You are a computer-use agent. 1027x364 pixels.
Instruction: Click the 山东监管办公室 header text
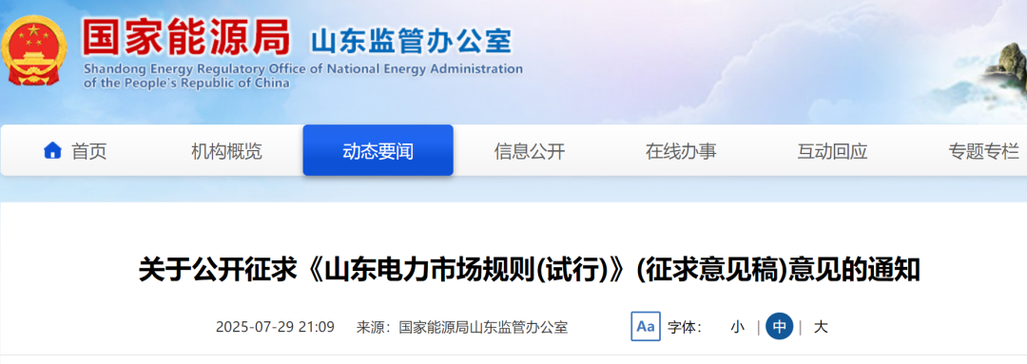411,41
